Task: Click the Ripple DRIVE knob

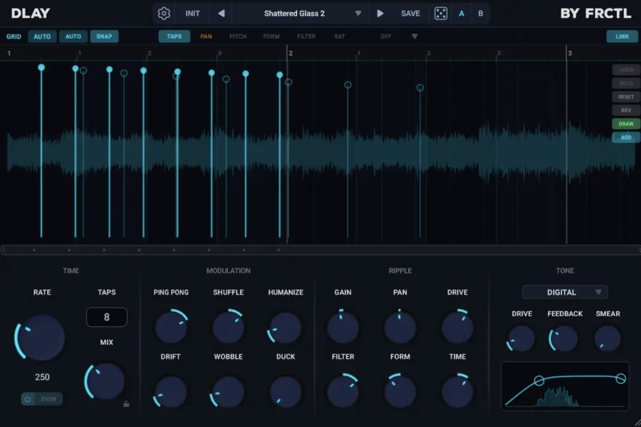Action: pos(457,327)
